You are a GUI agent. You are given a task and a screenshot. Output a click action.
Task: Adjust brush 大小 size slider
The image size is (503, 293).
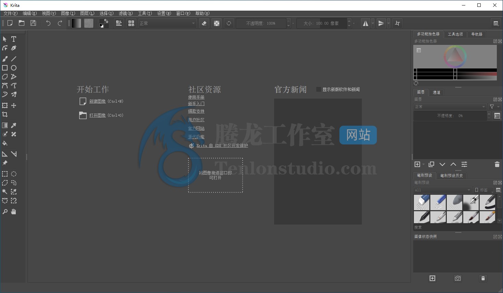coord(322,23)
